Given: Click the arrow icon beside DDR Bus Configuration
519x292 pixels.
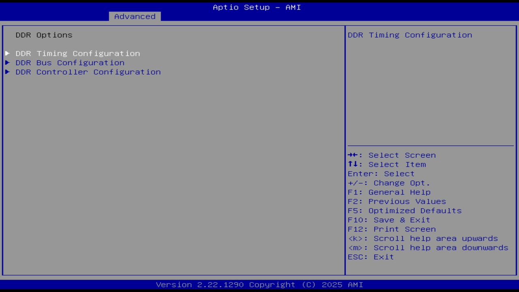Looking at the screenshot, I should click(x=7, y=62).
